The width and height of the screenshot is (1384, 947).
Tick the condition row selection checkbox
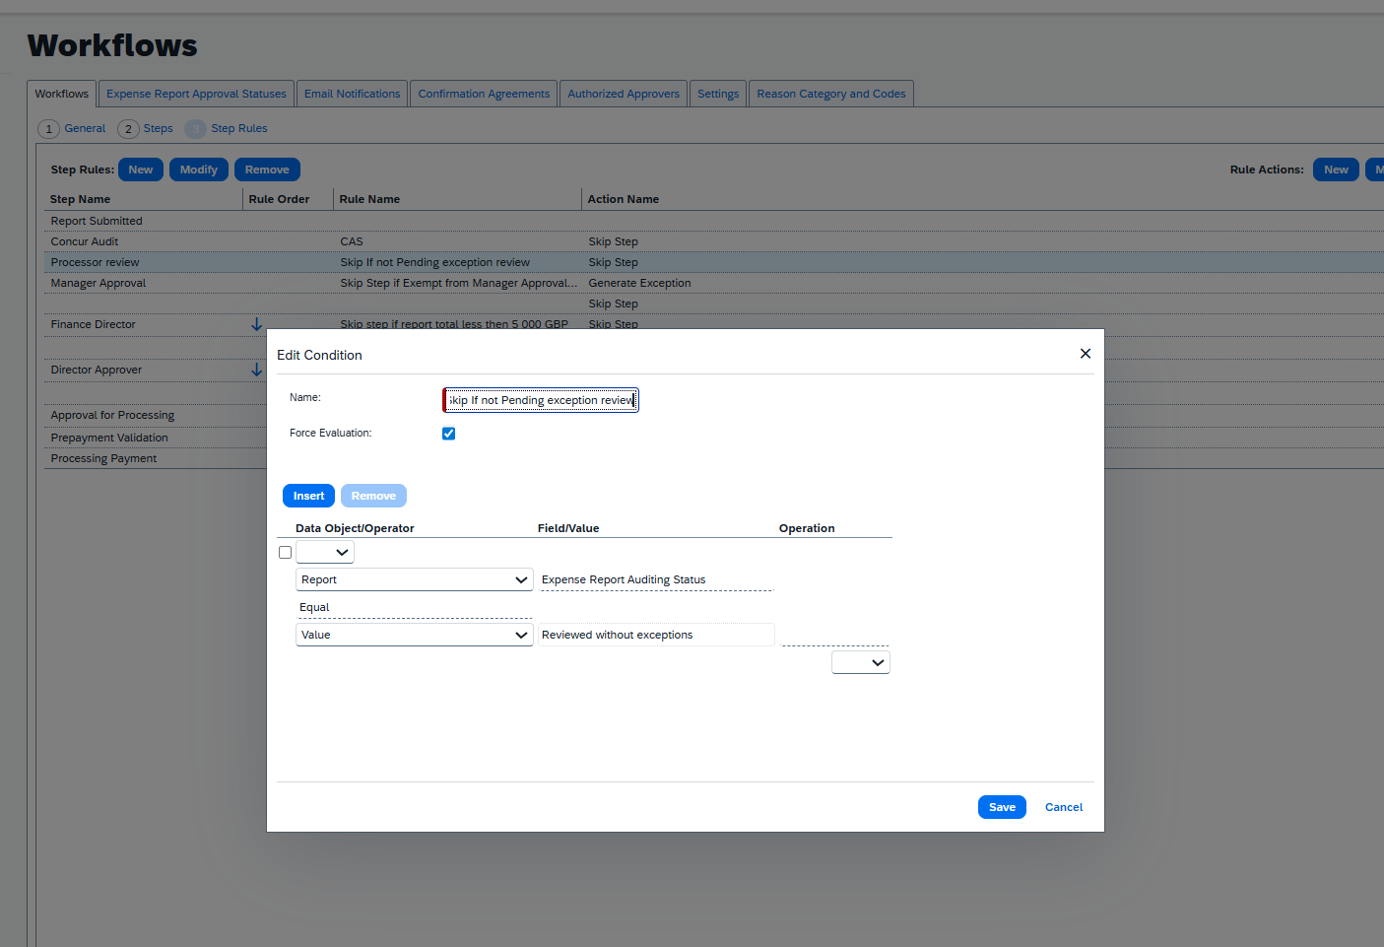(285, 553)
